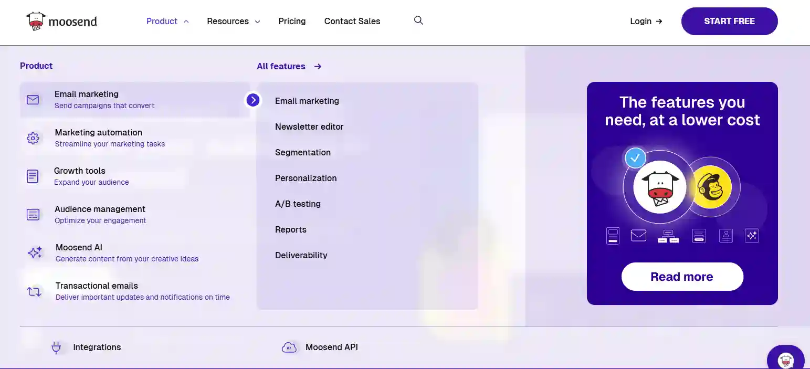Click the Marketing automation gear icon

[33, 138]
